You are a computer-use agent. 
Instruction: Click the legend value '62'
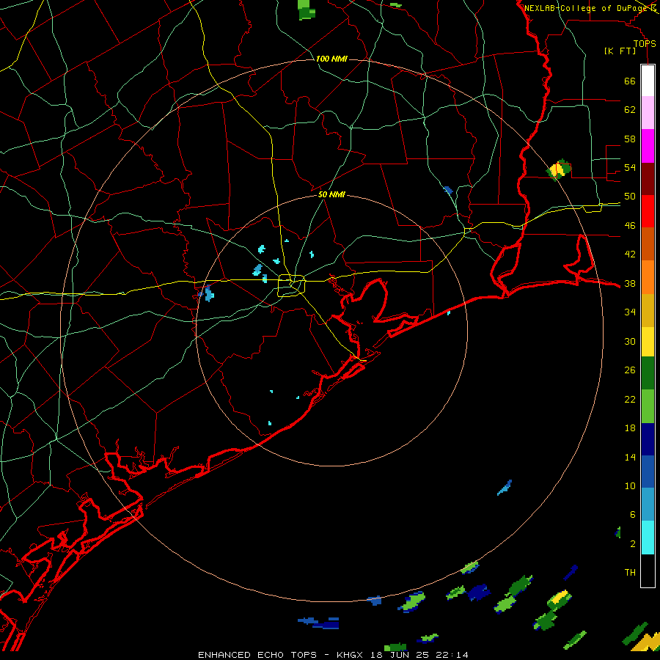point(630,109)
